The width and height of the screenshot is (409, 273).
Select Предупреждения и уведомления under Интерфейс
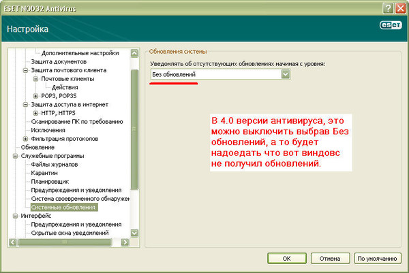tap(76, 224)
